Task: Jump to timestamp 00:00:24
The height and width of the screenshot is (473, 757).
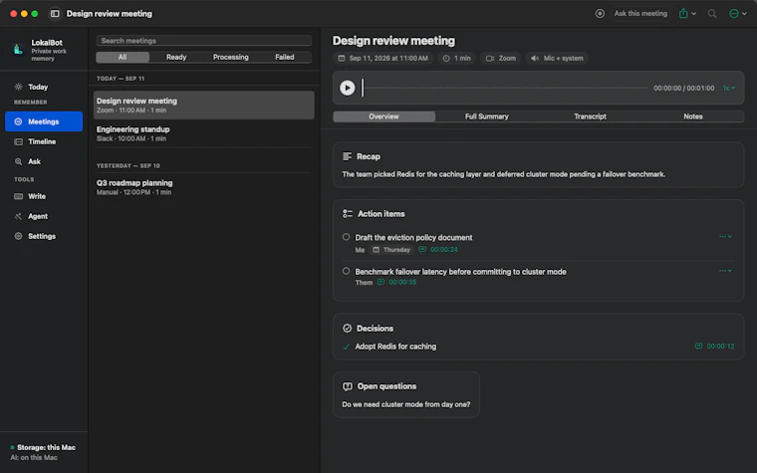Action: point(438,250)
